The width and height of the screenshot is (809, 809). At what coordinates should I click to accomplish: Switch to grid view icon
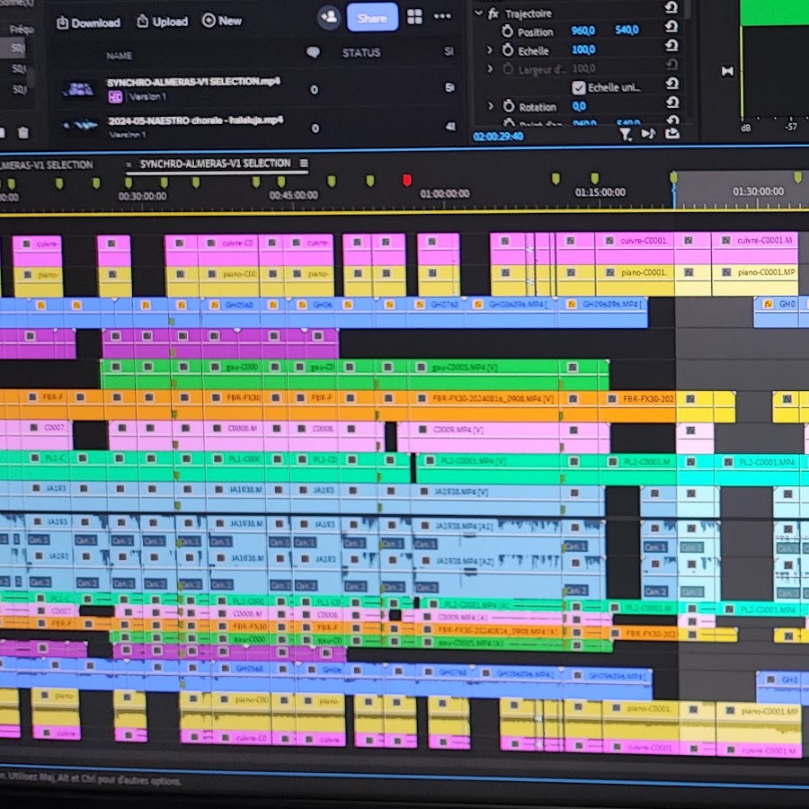[414, 16]
